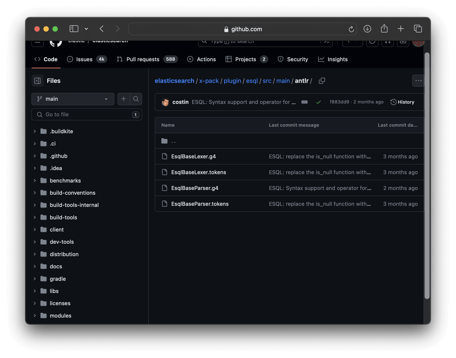This screenshot has width=456, height=358.
Task: Toggle the Safari sidebar
Action: pyautogui.click(x=74, y=29)
